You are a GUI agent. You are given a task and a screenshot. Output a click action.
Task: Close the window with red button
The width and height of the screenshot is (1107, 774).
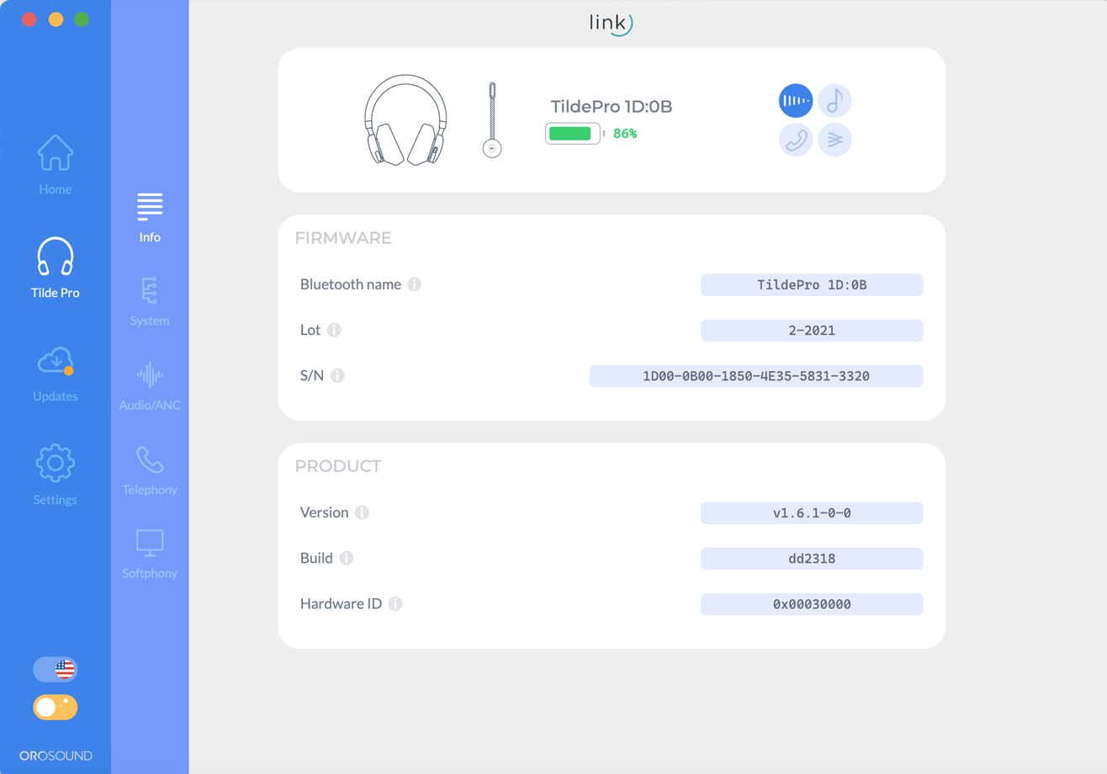pos(29,19)
